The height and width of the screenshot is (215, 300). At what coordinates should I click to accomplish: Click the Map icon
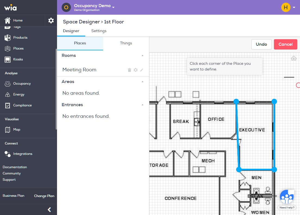click(x=7, y=130)
